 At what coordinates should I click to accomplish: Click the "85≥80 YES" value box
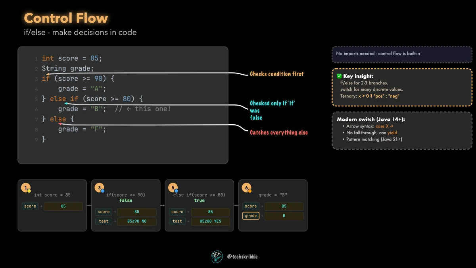coord(211,222)
